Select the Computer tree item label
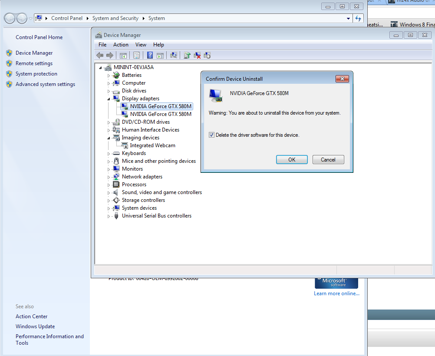The image size is (435, 356). coord(134,83)
